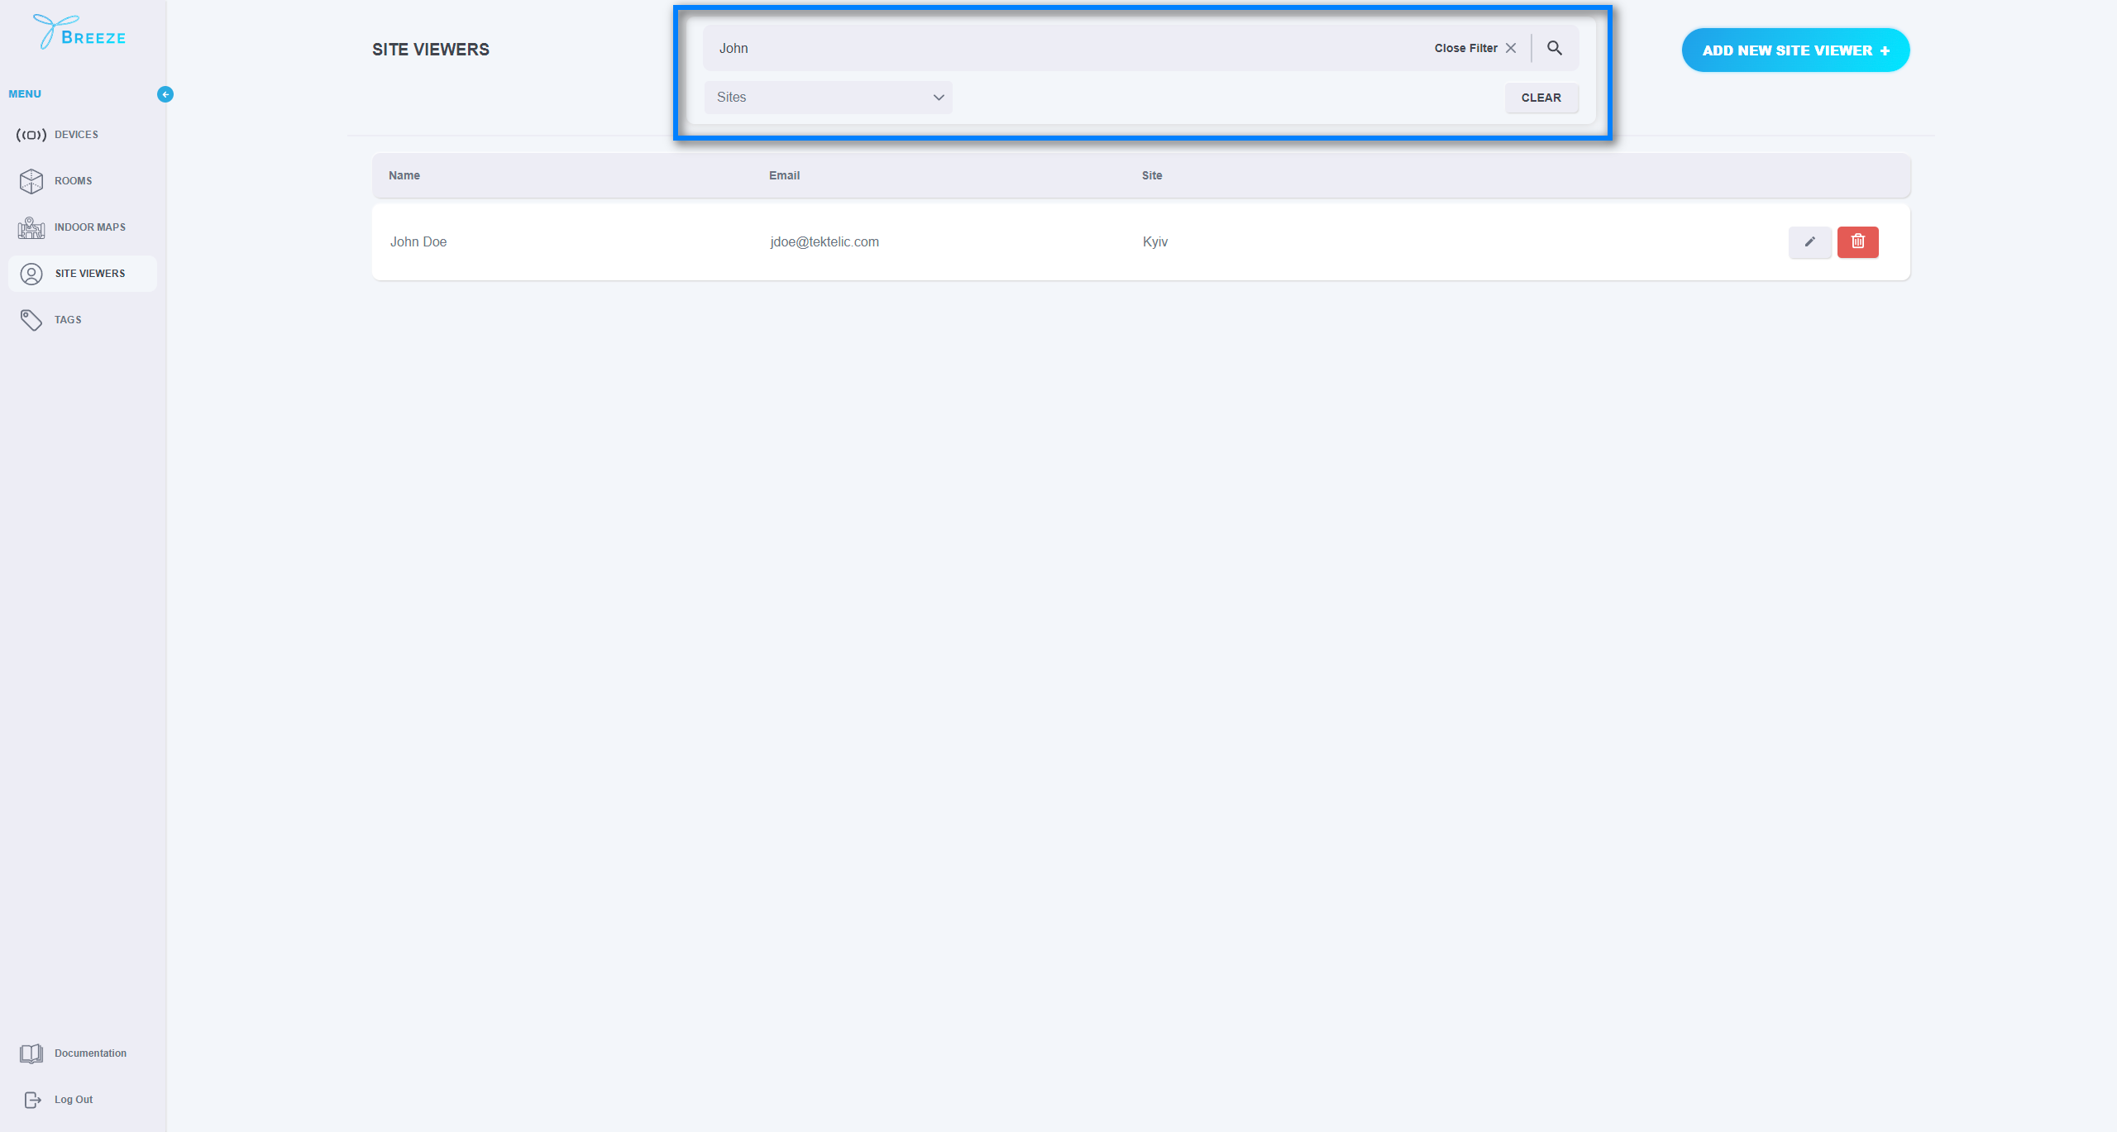Click the search magnifier icon in filter
Screen dimensions: 2117x1132
[1557, 48]
